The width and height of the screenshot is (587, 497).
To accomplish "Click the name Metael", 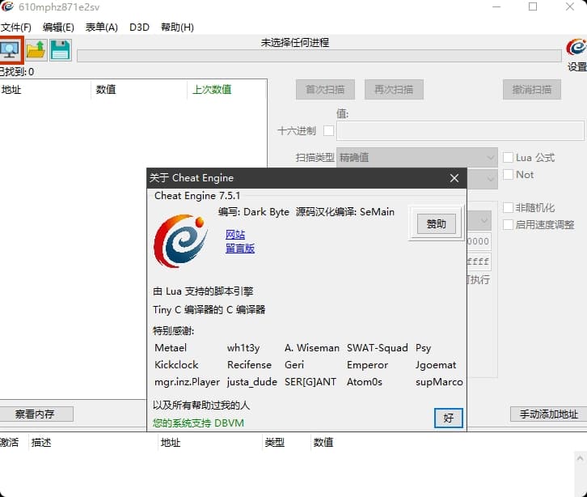I will pos(171,348).
